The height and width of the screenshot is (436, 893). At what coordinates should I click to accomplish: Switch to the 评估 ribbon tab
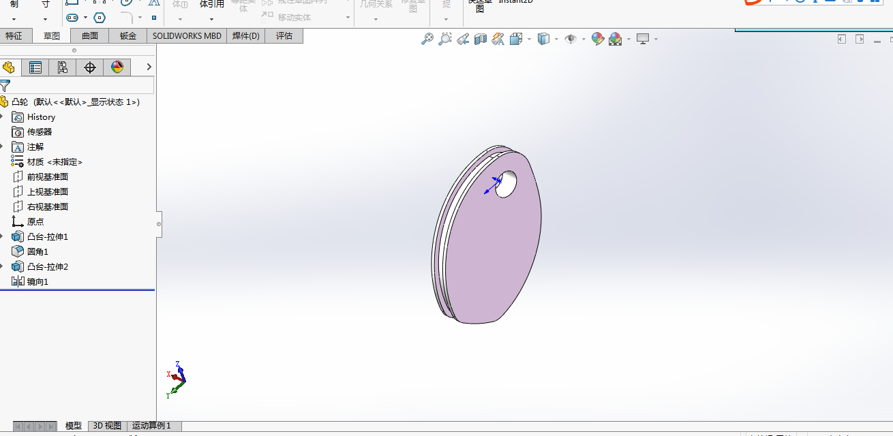click(x=284, y=36)
